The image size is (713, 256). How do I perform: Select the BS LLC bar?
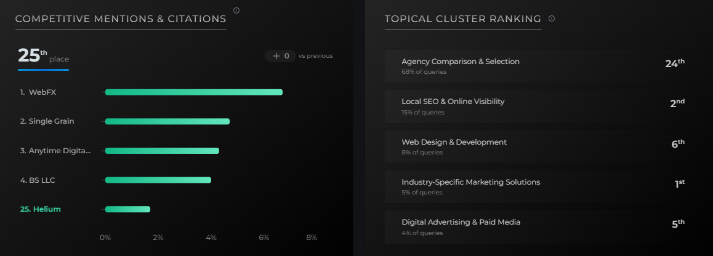click(158, 180)
